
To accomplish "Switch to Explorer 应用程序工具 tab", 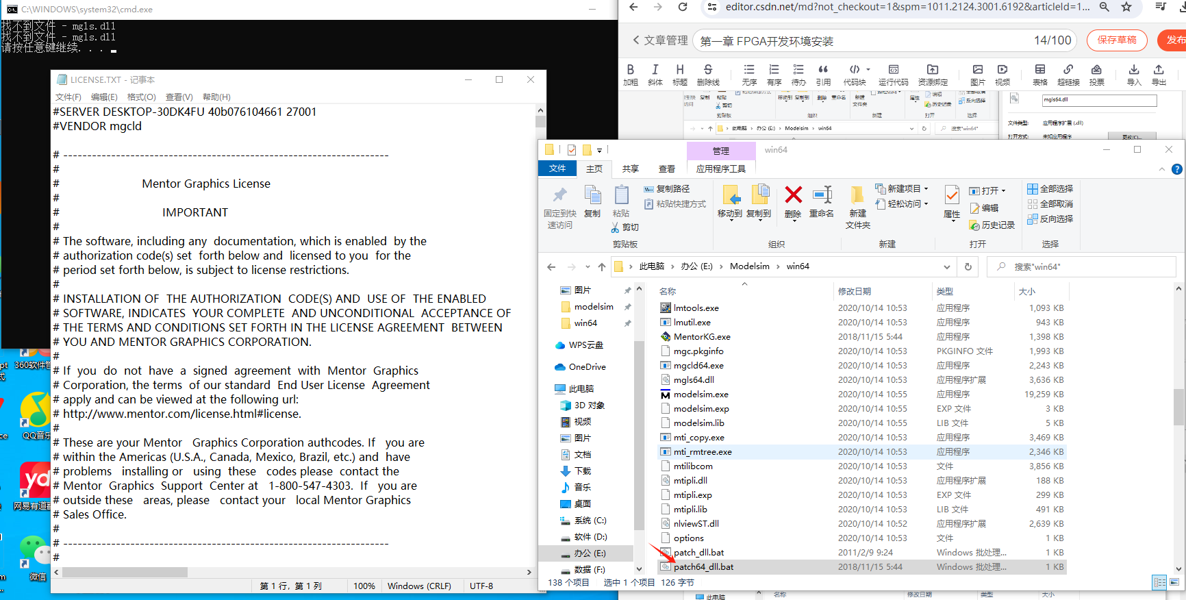I will [721, 168].
